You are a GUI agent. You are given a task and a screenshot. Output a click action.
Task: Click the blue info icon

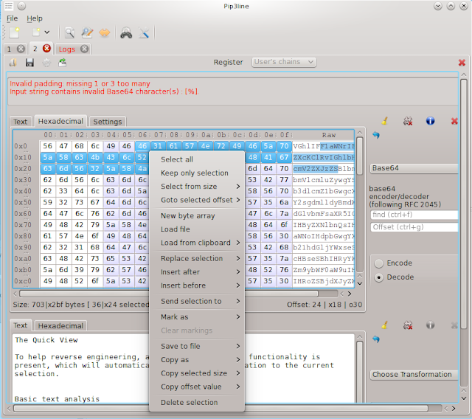[x=430, y=121]
